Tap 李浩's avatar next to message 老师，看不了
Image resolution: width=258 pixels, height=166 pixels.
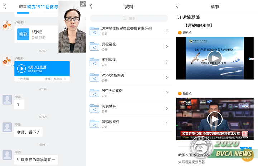pyautogui.click(x=7, y=127)
